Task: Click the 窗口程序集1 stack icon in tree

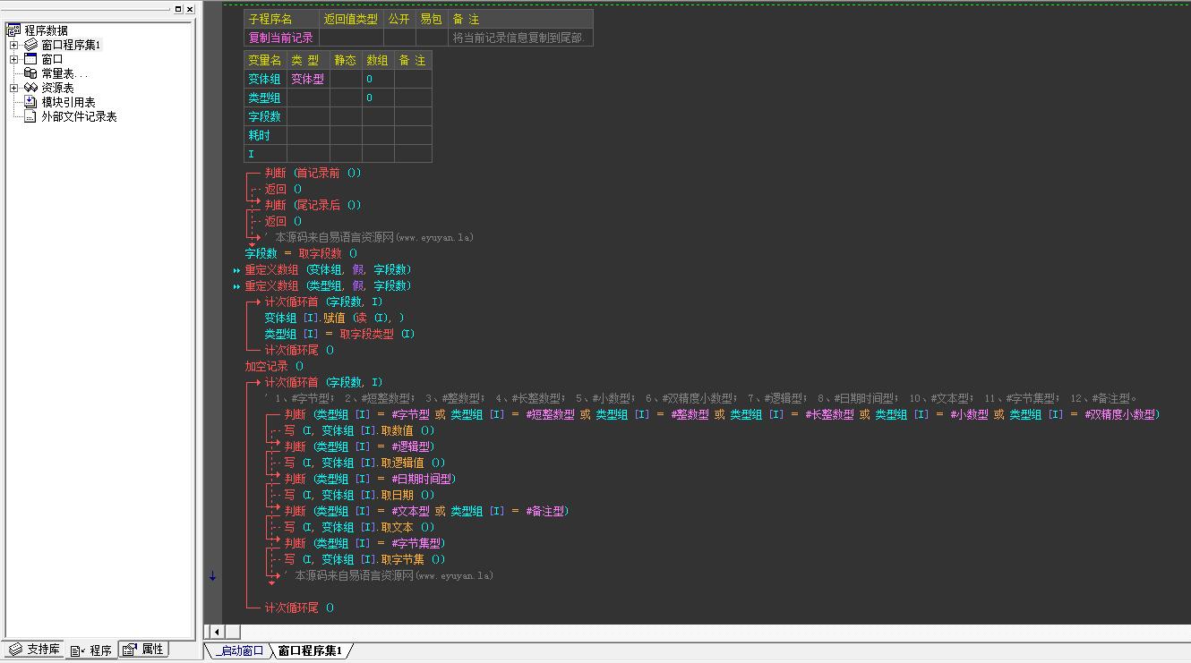Action: (30, 45)
